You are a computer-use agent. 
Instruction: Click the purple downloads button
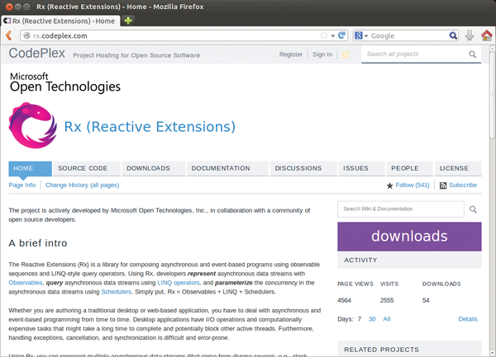point(409,237)
